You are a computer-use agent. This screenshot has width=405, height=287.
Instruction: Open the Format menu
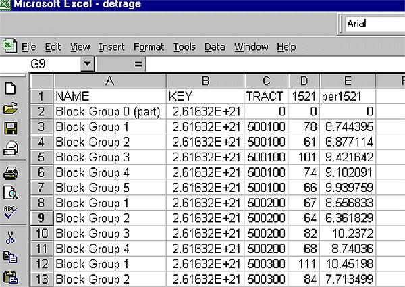tap(148, 47)
